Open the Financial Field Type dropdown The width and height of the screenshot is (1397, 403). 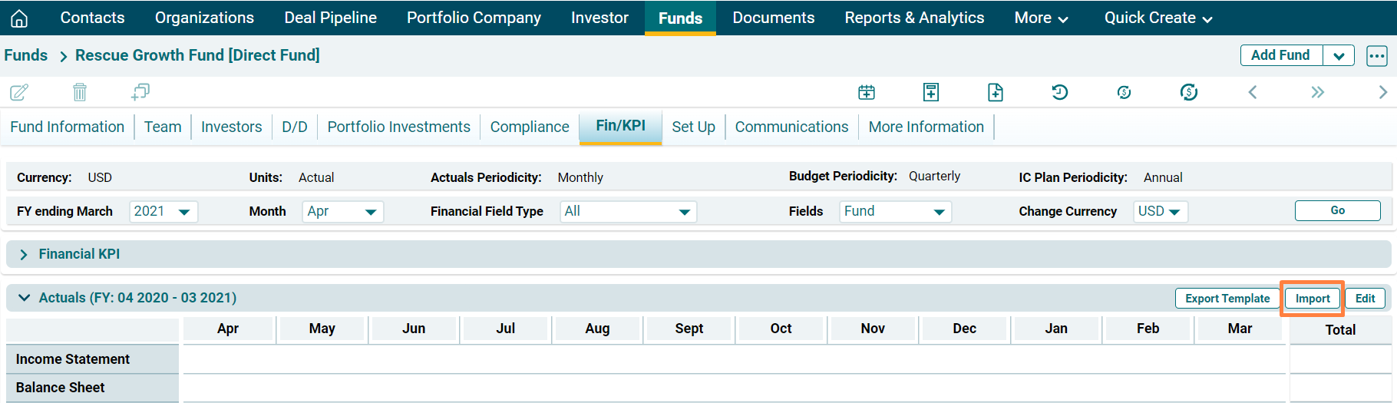pyautogui.click(x=627, y=211)
